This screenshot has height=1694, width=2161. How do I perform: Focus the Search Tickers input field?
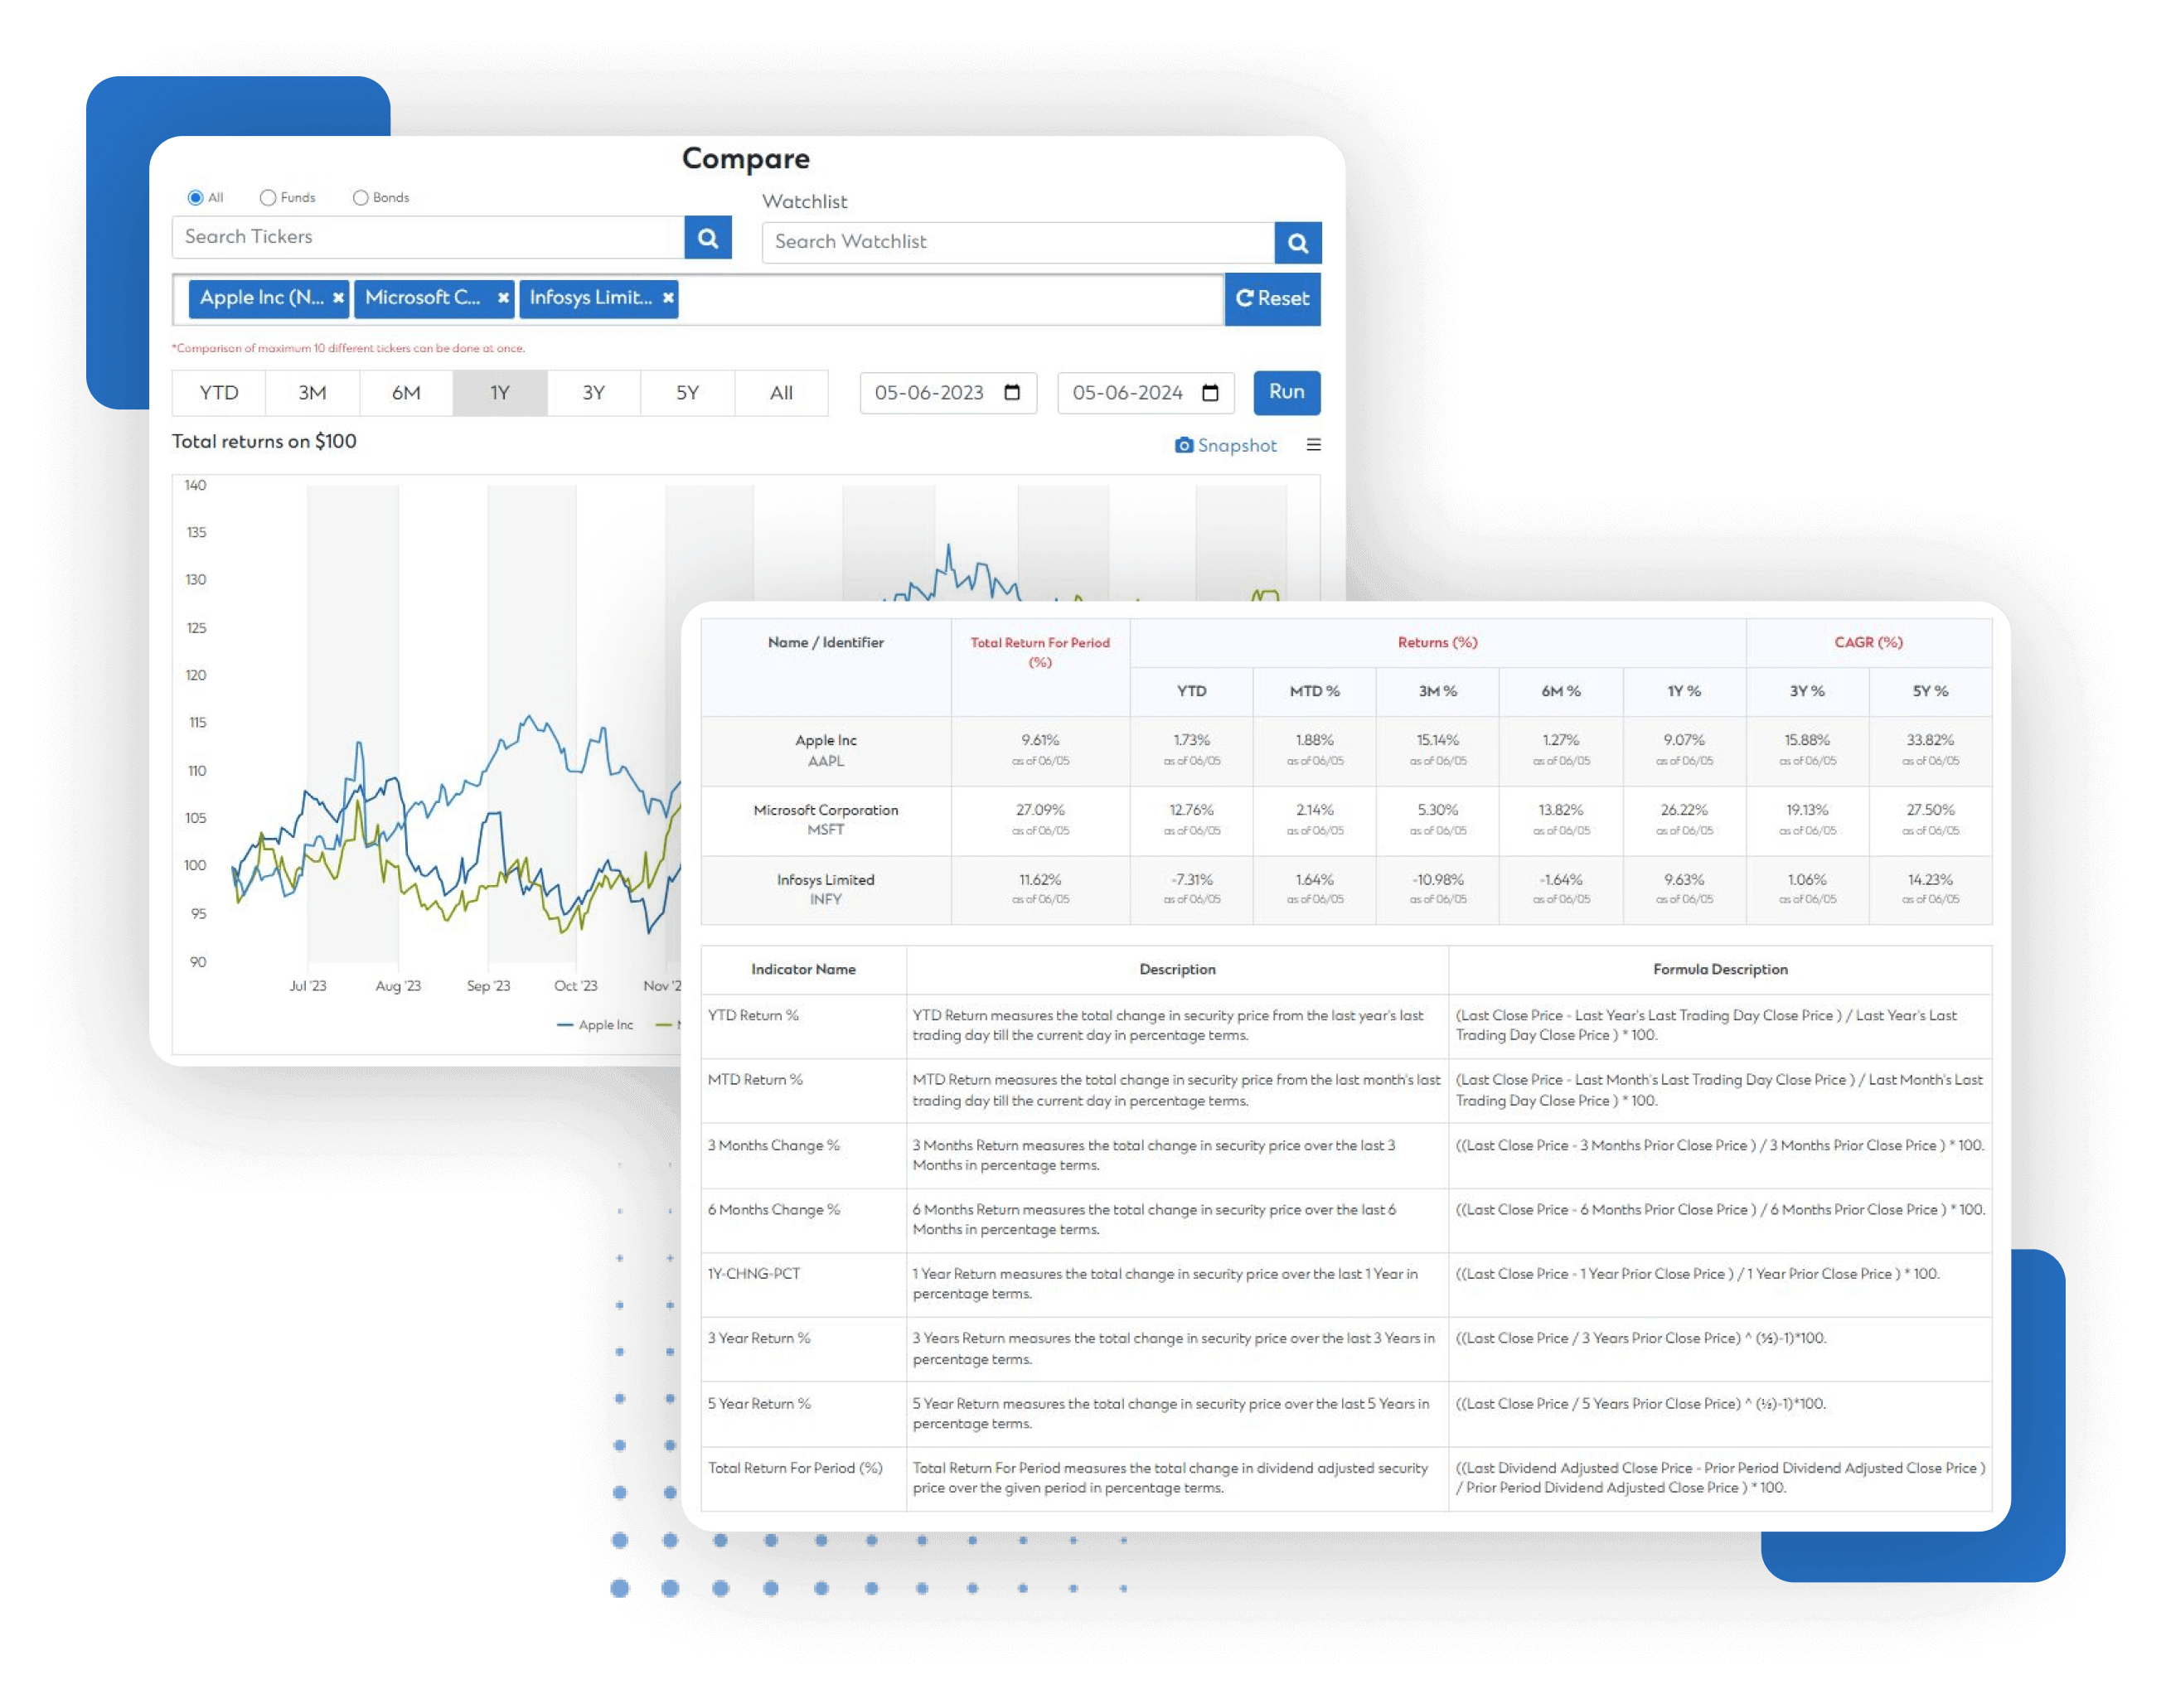[x=429, y=238]
